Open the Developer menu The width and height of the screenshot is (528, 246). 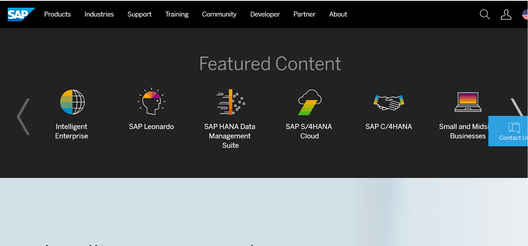(265, 14)
